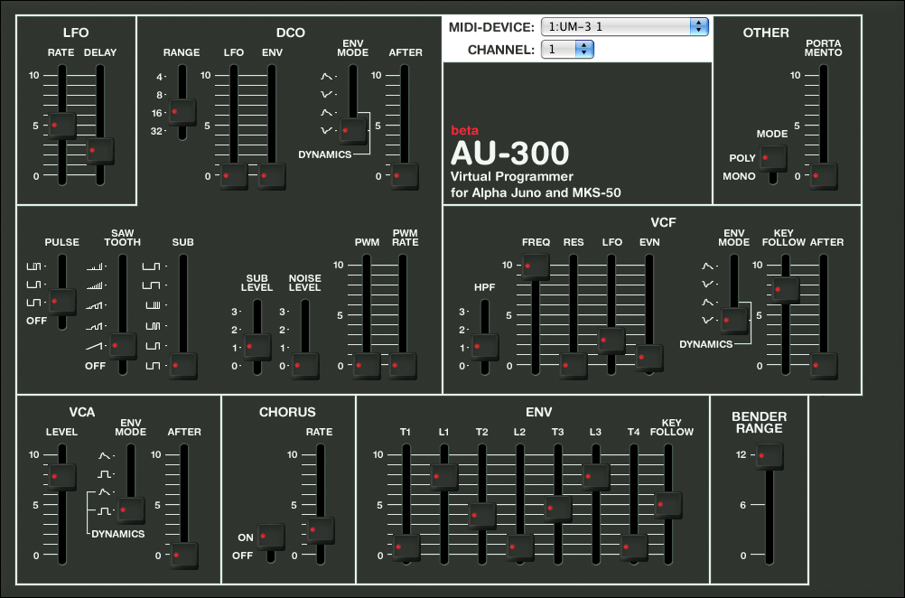905x598 pixels.
Task: Click the VCF AFTER slider knob
Action: coord(824,365)
